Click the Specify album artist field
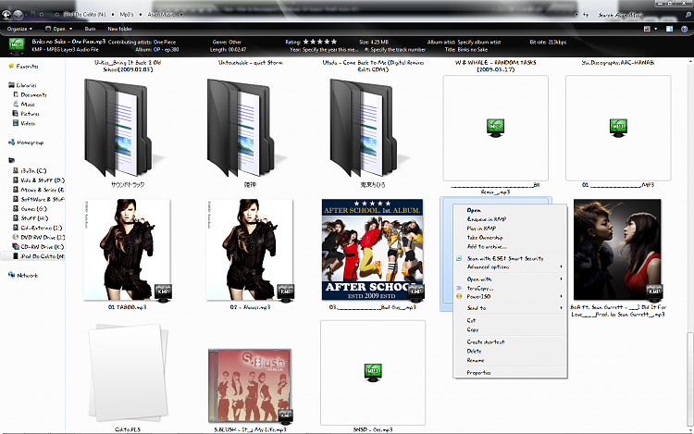694x434 pixels. [479, 42]
